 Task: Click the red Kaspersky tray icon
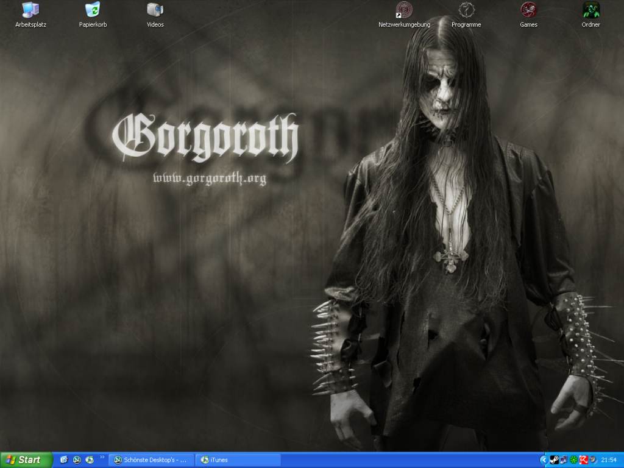point(583,460)
